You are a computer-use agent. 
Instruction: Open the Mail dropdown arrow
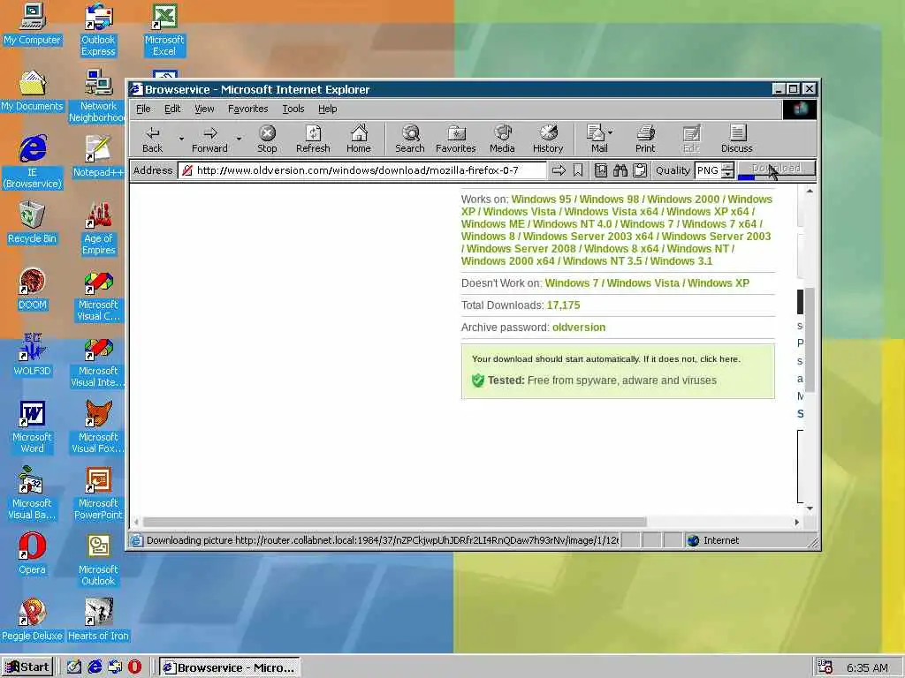(611, 132)
